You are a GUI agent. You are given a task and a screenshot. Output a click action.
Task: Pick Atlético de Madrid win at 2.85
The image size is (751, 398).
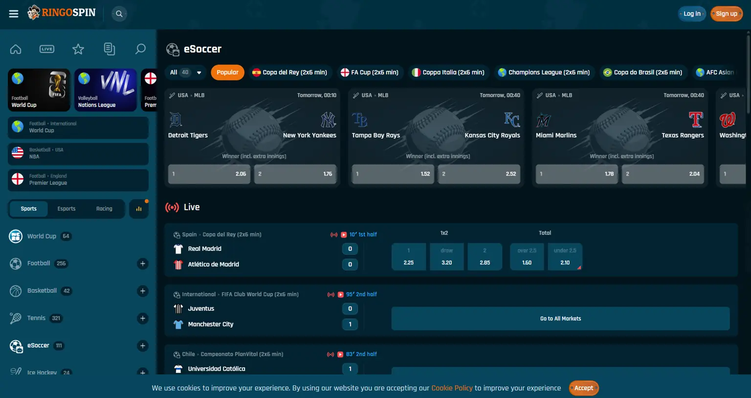485,257
